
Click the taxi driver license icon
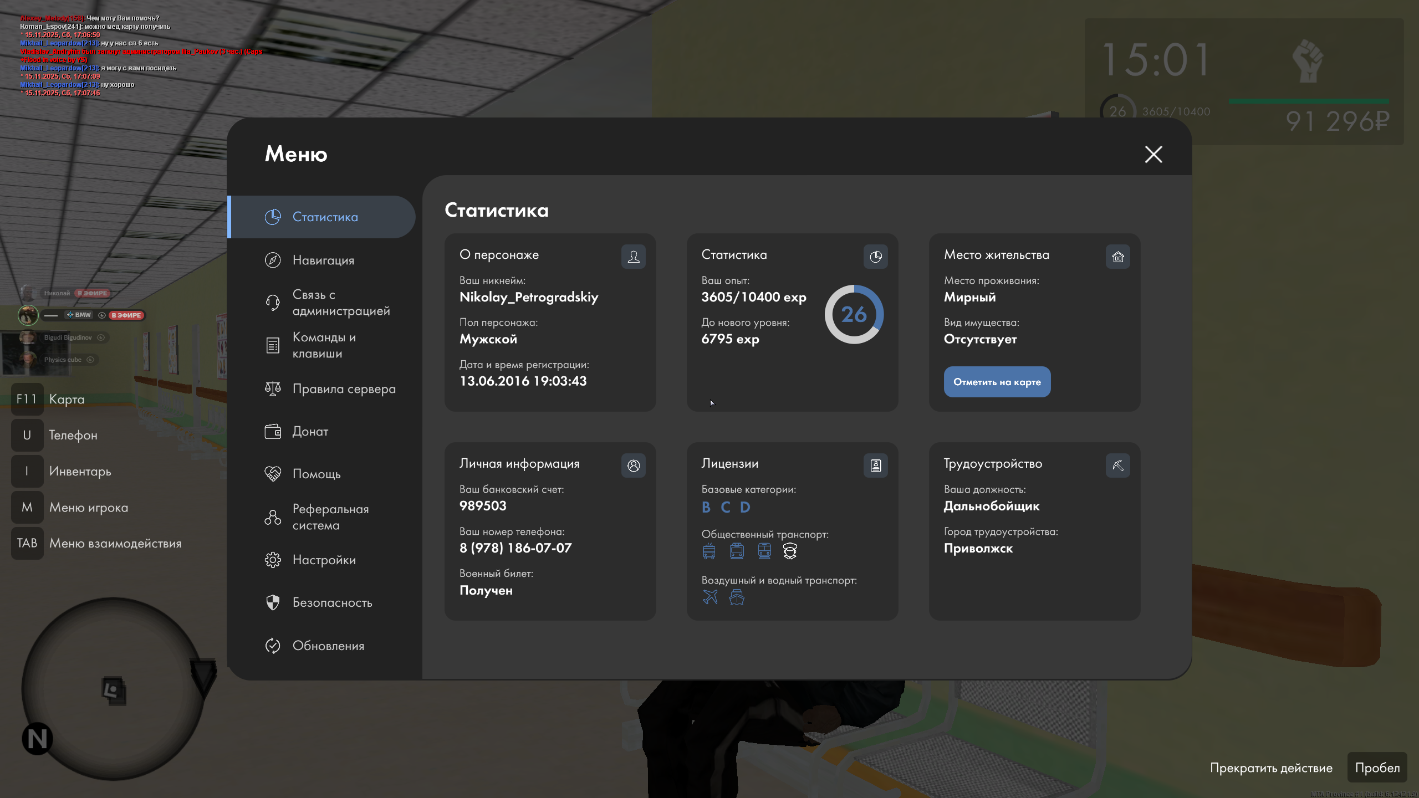790,551
